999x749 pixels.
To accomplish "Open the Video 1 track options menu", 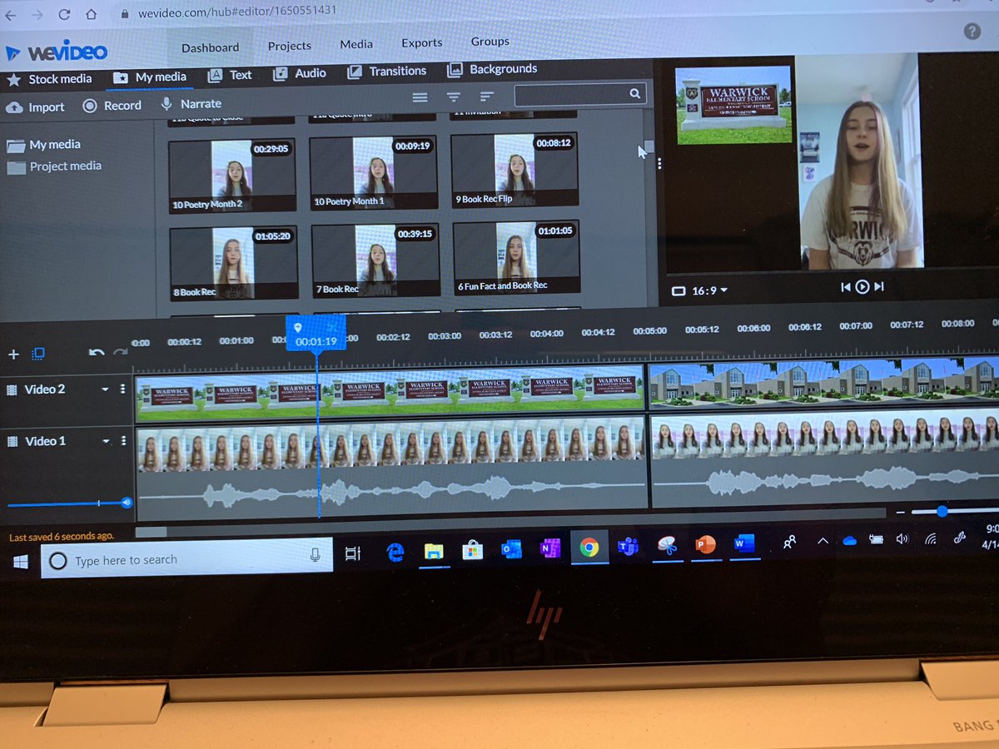I will 123,441.
